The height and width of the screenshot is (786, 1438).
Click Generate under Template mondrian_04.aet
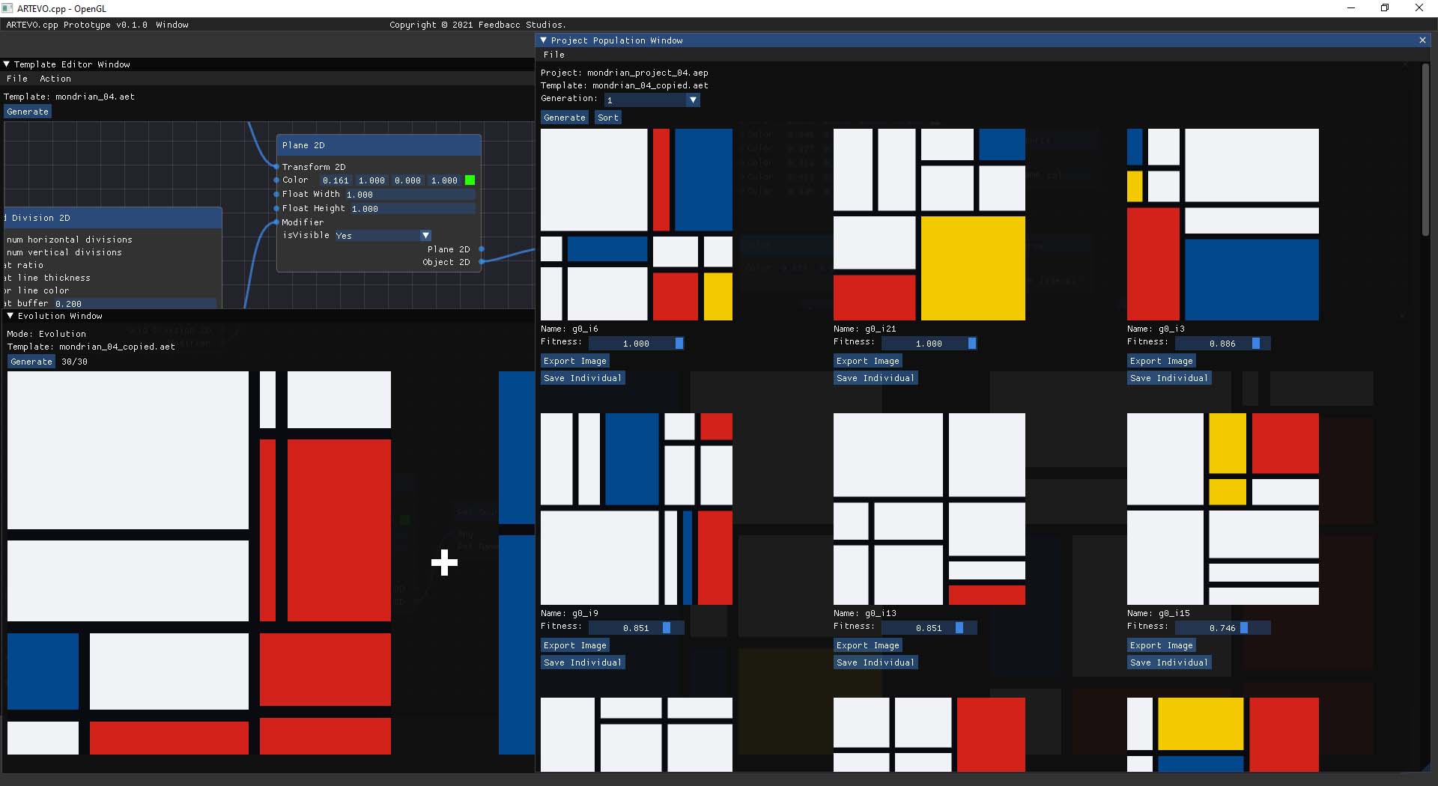click(28, 112)
